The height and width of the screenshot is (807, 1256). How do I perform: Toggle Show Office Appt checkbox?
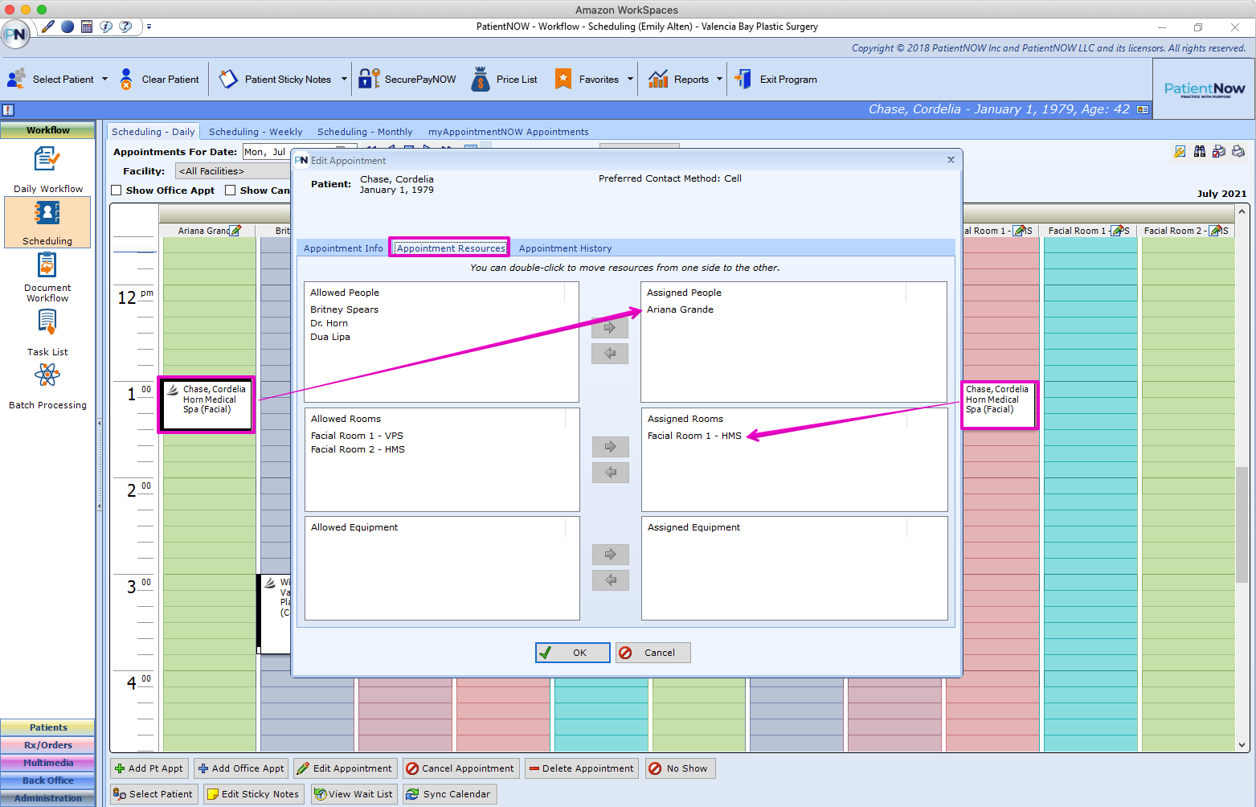[x=117, y=190]
